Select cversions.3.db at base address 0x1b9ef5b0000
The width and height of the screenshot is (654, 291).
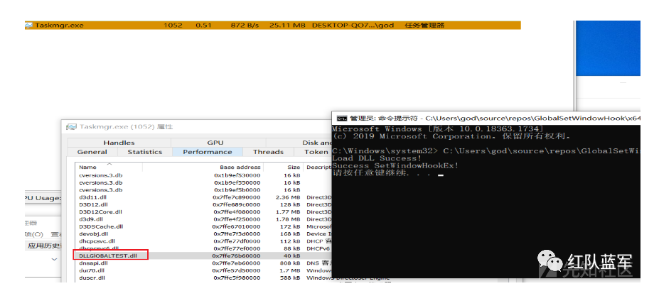point(203,190)
